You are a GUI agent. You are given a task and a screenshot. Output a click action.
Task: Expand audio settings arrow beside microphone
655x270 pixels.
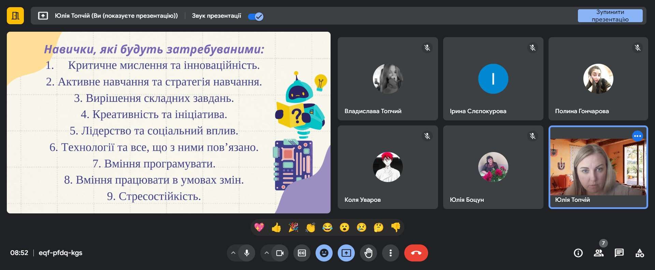(233, 253)
